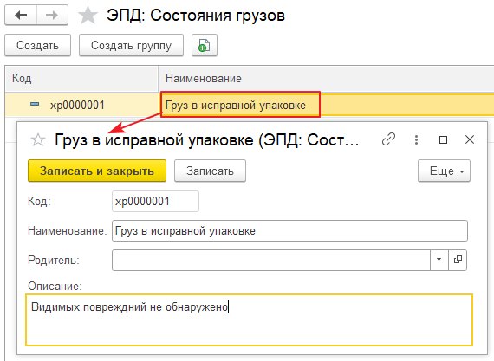Image resolution: width=494 pixels, height=361 pixels.
Task: Sort by the Наименование column header
Action: point(326,79)
